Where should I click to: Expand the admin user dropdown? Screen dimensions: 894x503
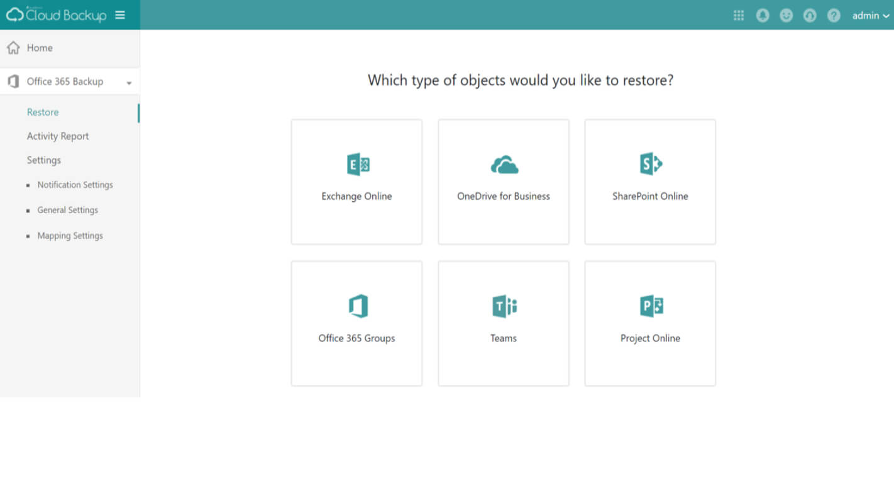point(871,16)
